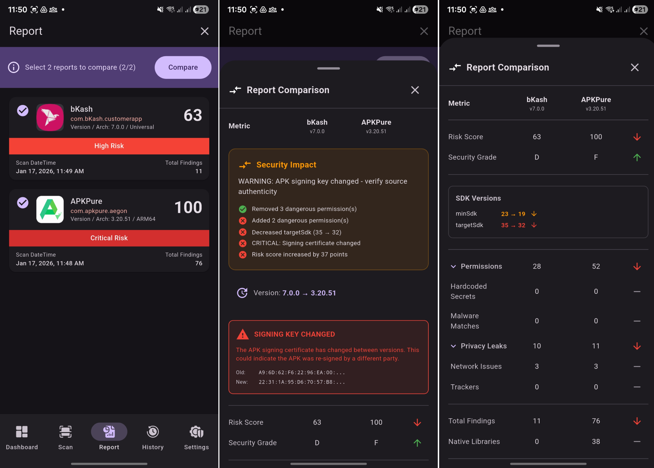The width and height of the screenshot is (654, 468).
Task: Click compare arrows icon in right sheet title
Action: tap(455, 67)
